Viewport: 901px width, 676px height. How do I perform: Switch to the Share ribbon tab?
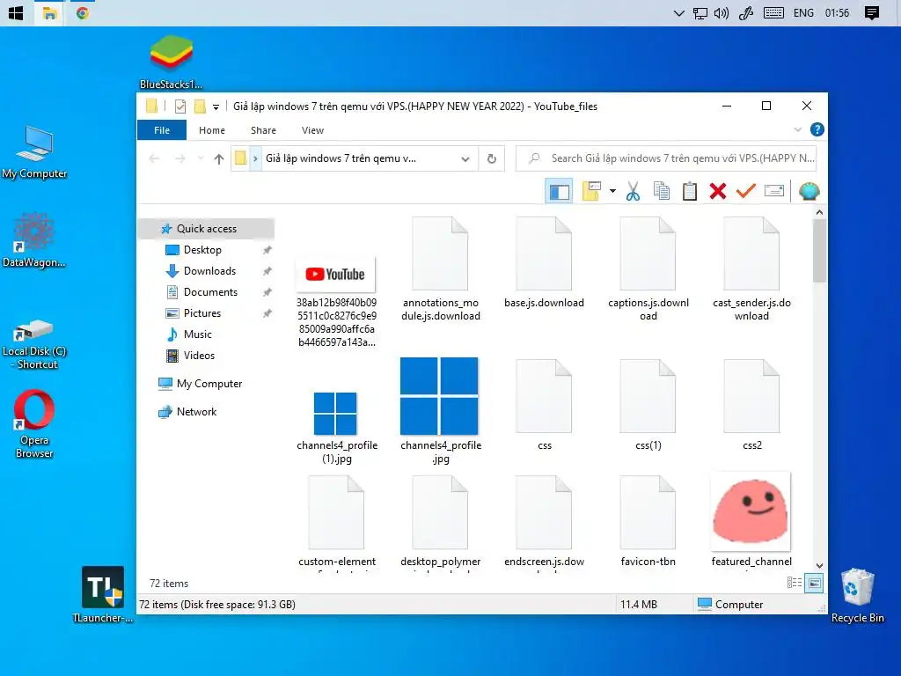pyautogui.click(x=263, y=130)
